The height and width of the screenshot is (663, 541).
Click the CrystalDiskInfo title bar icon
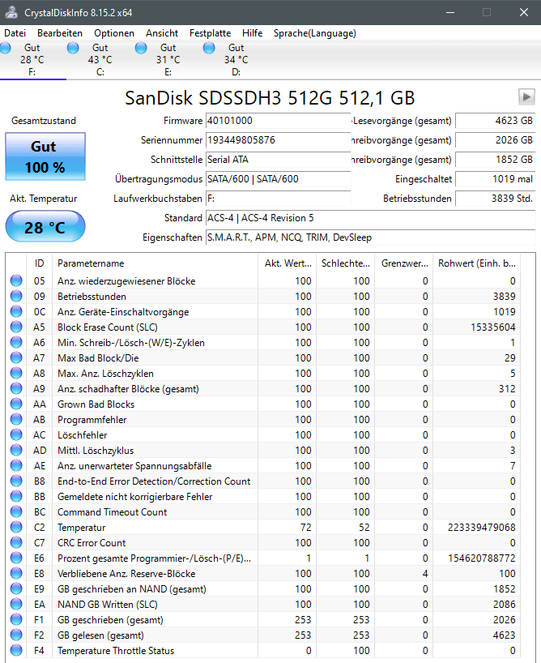coord(11,12)
